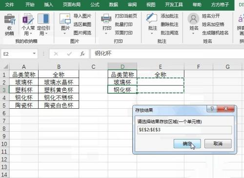Expand the Name Box dropdown arrow
244x178 pixels.
(x=34, y=54)
